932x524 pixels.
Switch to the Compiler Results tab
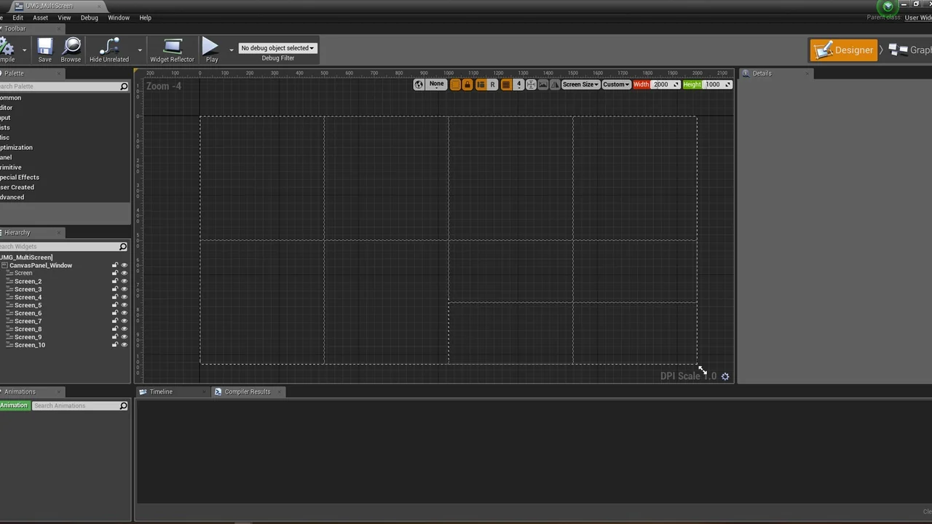[248, 392]
